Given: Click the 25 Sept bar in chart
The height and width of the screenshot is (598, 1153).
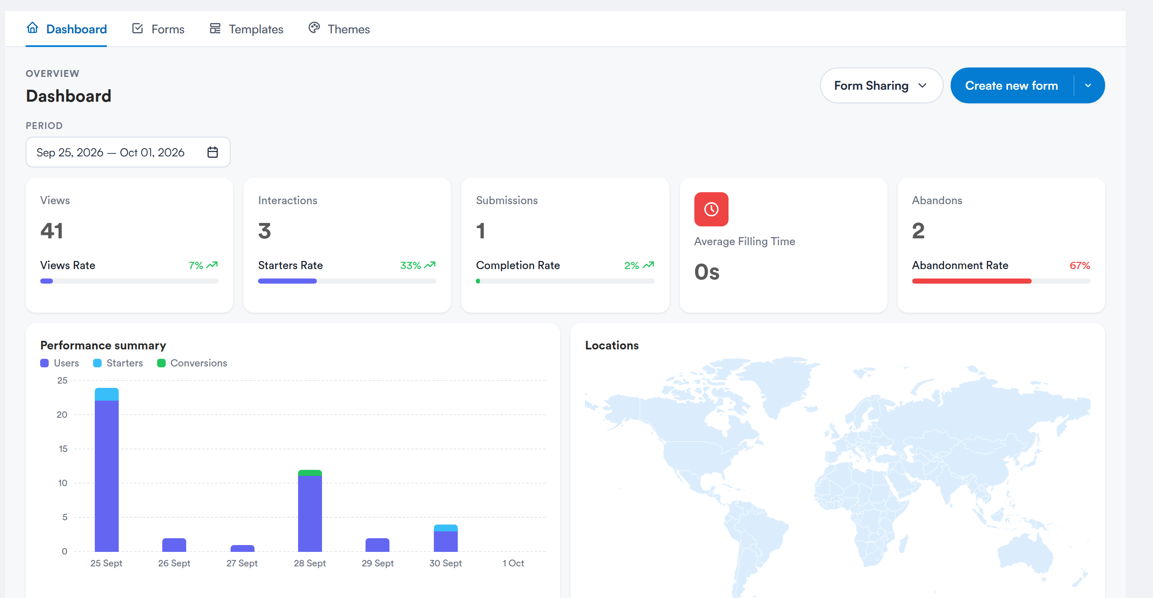Looking at the screenshot, I should (x=106, y=469).
